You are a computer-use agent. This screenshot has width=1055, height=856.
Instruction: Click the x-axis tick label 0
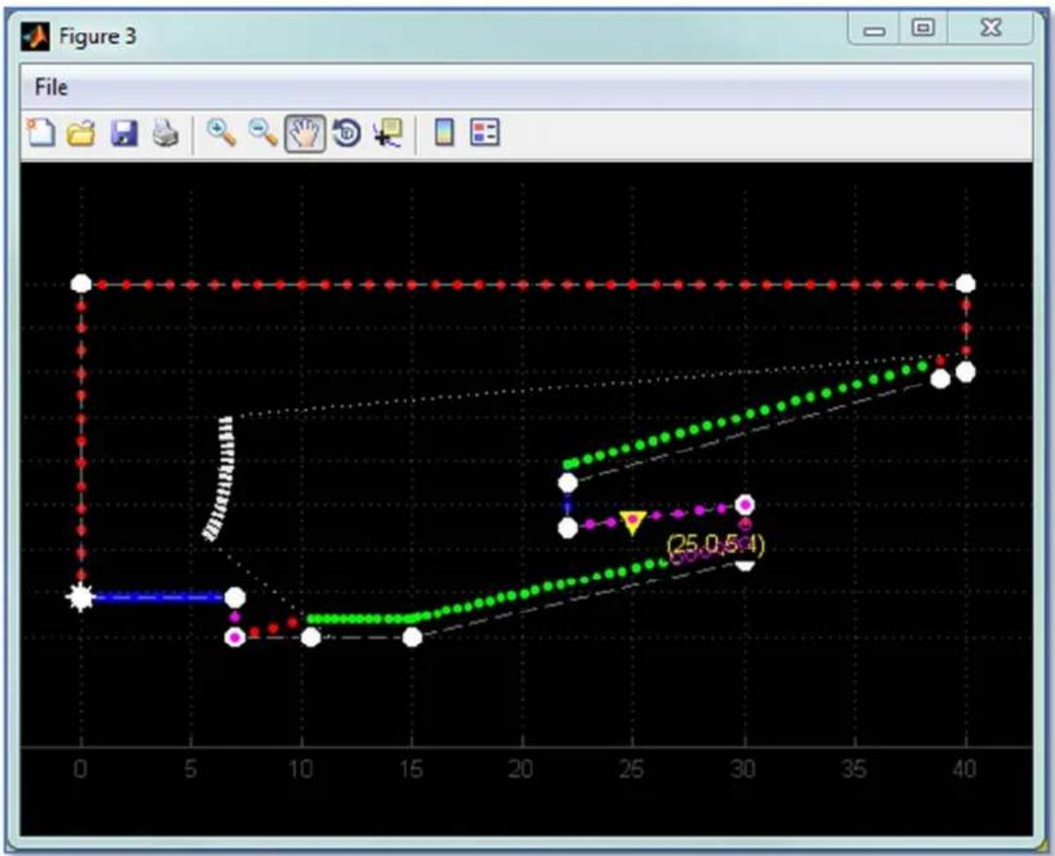pyautogui.click(x=80, y=768)
